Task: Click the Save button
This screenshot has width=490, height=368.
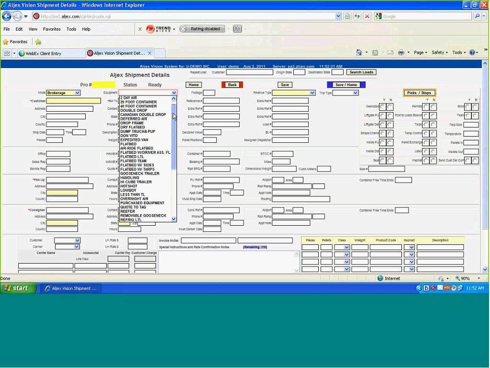Action: tap(285, 85)
